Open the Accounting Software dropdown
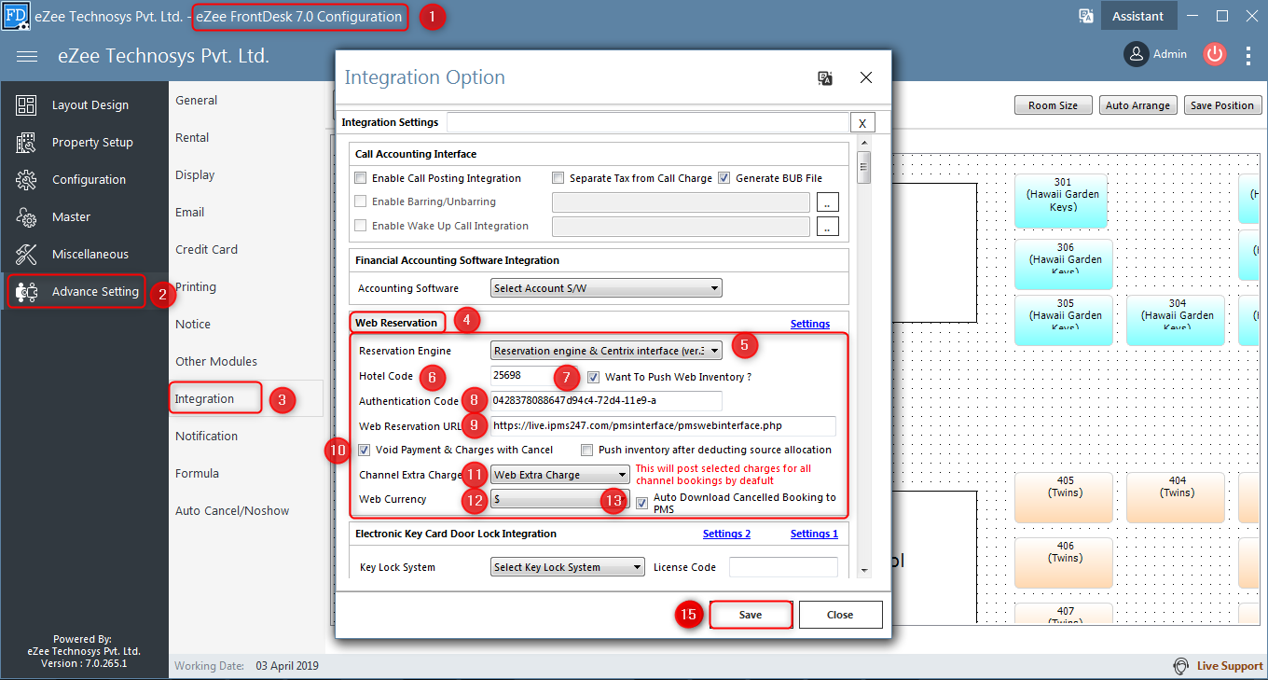 click(606, 288)
